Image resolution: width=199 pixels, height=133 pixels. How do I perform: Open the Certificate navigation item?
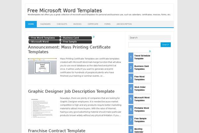point(93,24)
